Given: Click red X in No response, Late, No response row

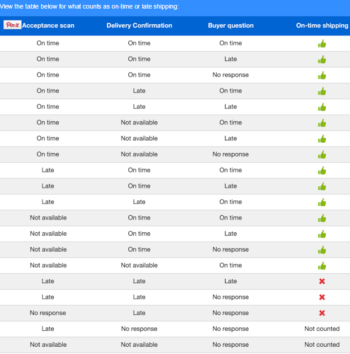Looking at the screenshot, I should tap(322, 313).
